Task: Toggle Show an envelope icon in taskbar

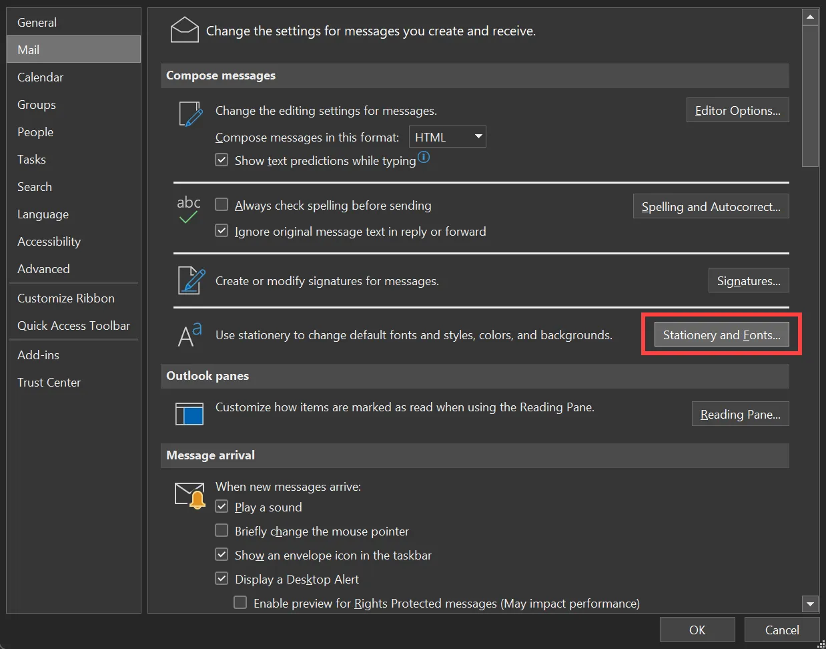Action: point(222,555)
